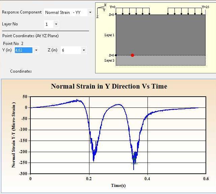Click the Z=6 label in the diagram
The height and width of the screenshot is (194, 216).
[x=111, y=55]
